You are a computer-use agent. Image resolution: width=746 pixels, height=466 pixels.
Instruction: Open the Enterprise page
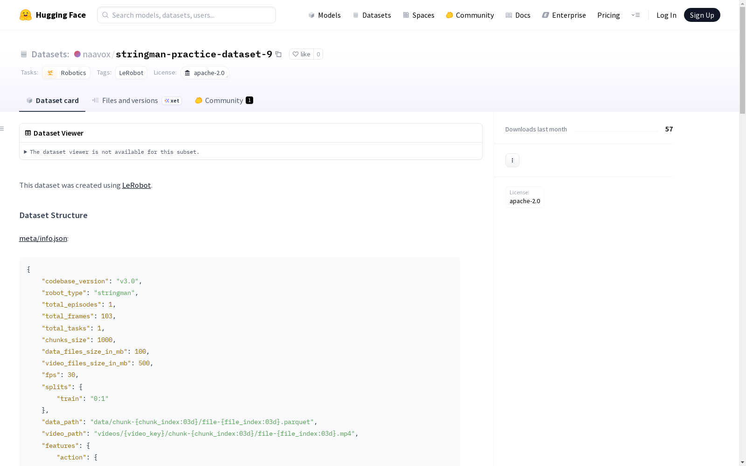(x=564, y=15)
